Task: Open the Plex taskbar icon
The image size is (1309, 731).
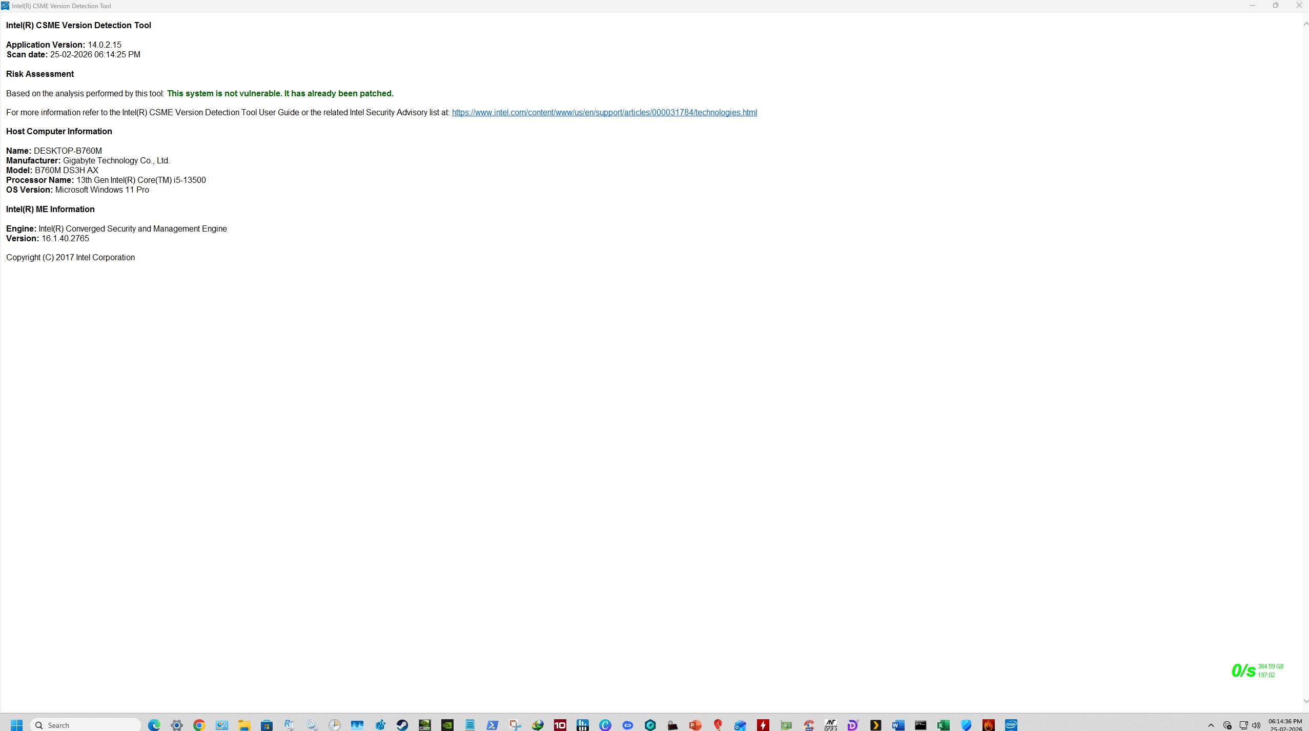Action: point(875,725)
